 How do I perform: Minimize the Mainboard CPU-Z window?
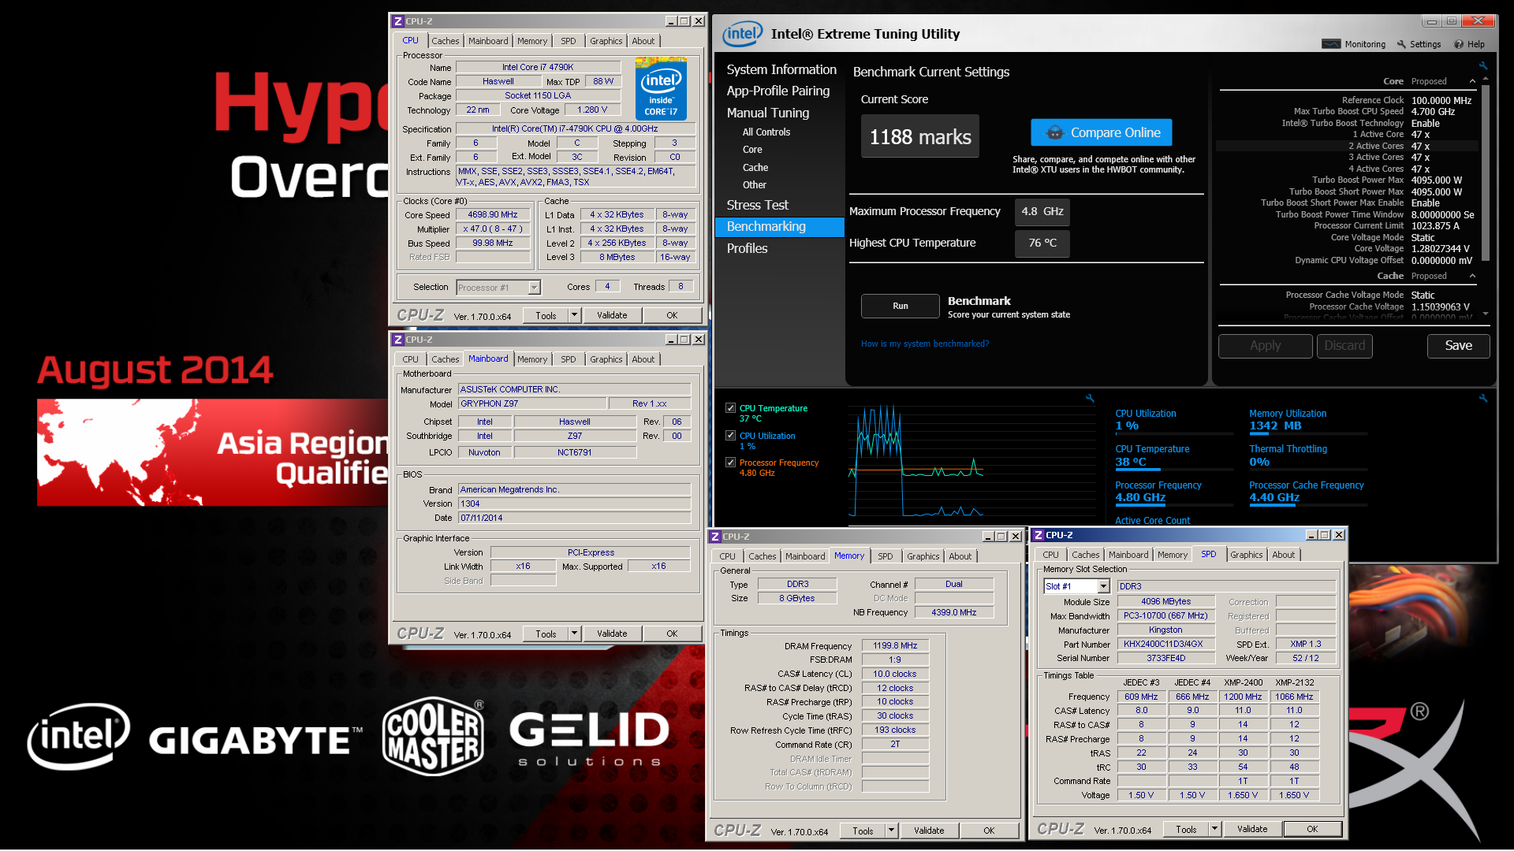(671, 340)
